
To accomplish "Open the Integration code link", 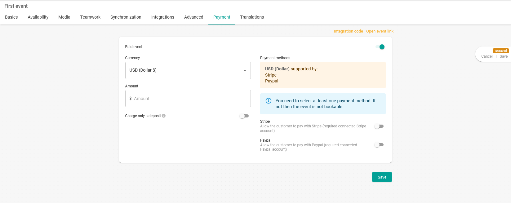I will (x=348, y=31).
